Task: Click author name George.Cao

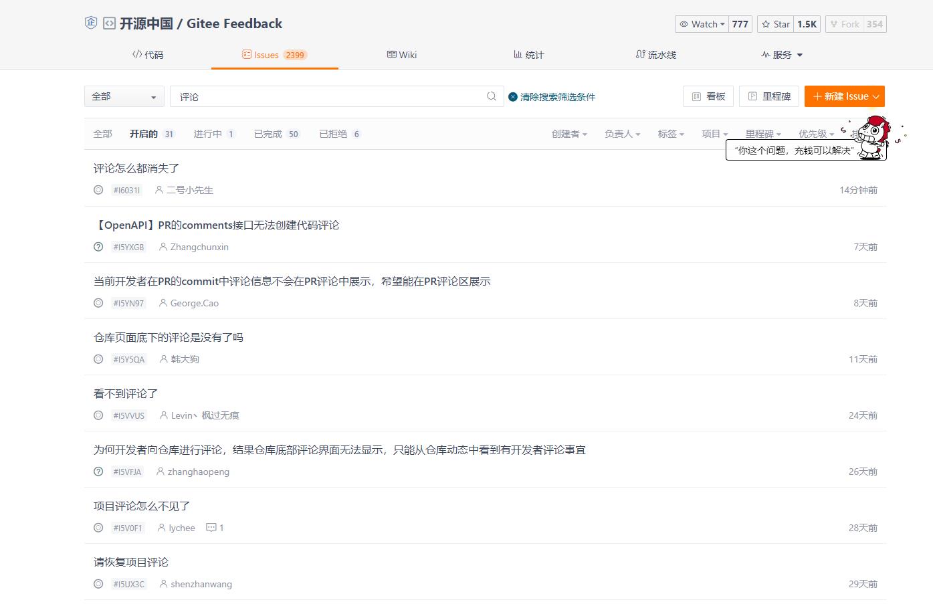Action: click(195, 303)
